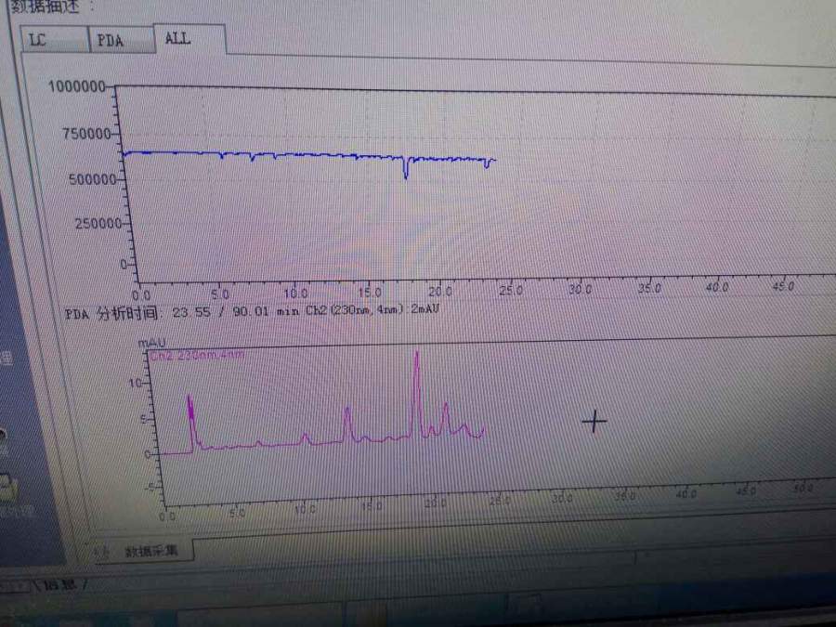Click the mAU unit label on lower chart
The image size is (836, 627).
click(x=152, y=343)
